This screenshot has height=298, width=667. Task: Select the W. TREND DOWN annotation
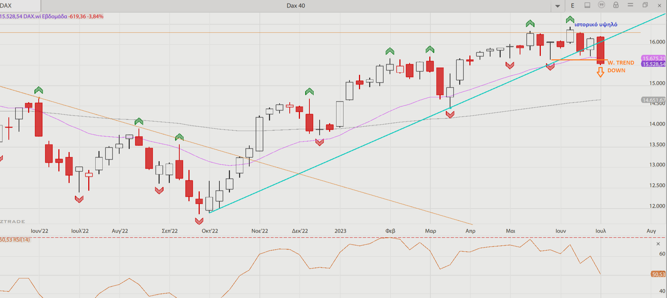(621, 66)
